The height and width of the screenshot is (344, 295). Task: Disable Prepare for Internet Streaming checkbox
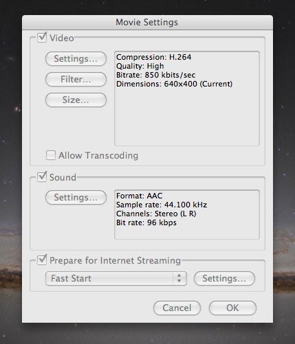42,260
